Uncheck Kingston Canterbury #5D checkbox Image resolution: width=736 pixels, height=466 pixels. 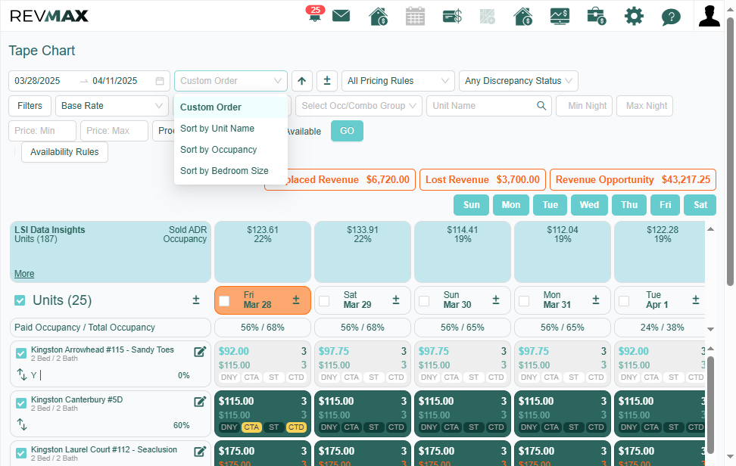click(21, 404)
